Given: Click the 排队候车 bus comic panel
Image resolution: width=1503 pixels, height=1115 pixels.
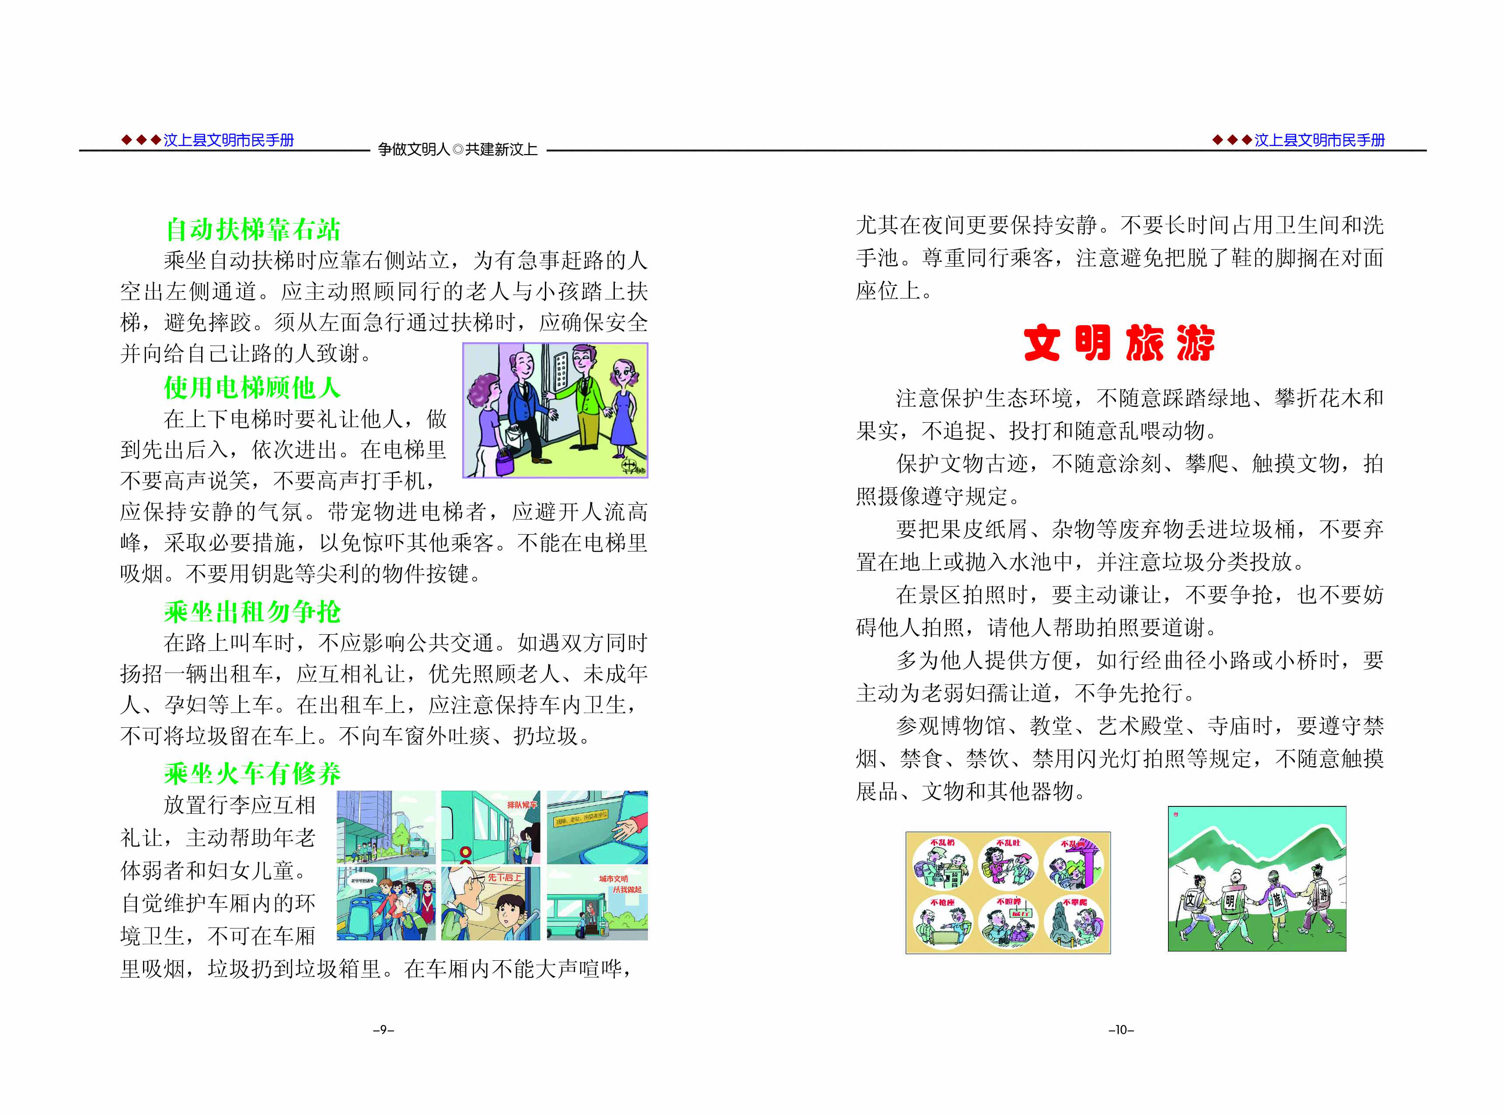Looking at the screenshot, I should coord(490,827).
